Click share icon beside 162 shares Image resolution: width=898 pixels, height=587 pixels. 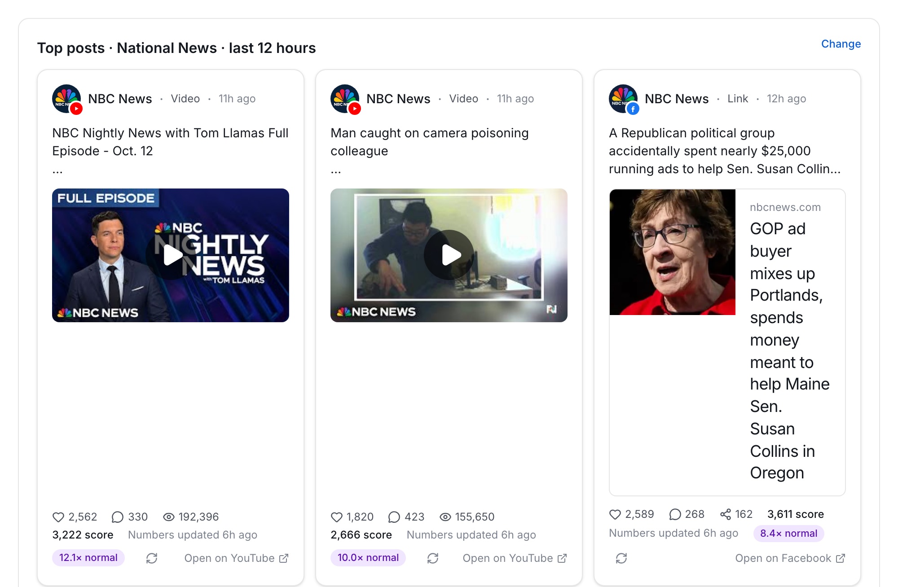click(x=726, y=514)
